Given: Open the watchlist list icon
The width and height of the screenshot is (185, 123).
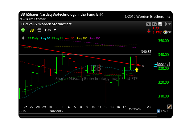Looking at the screenshot, I should [39, 30].
